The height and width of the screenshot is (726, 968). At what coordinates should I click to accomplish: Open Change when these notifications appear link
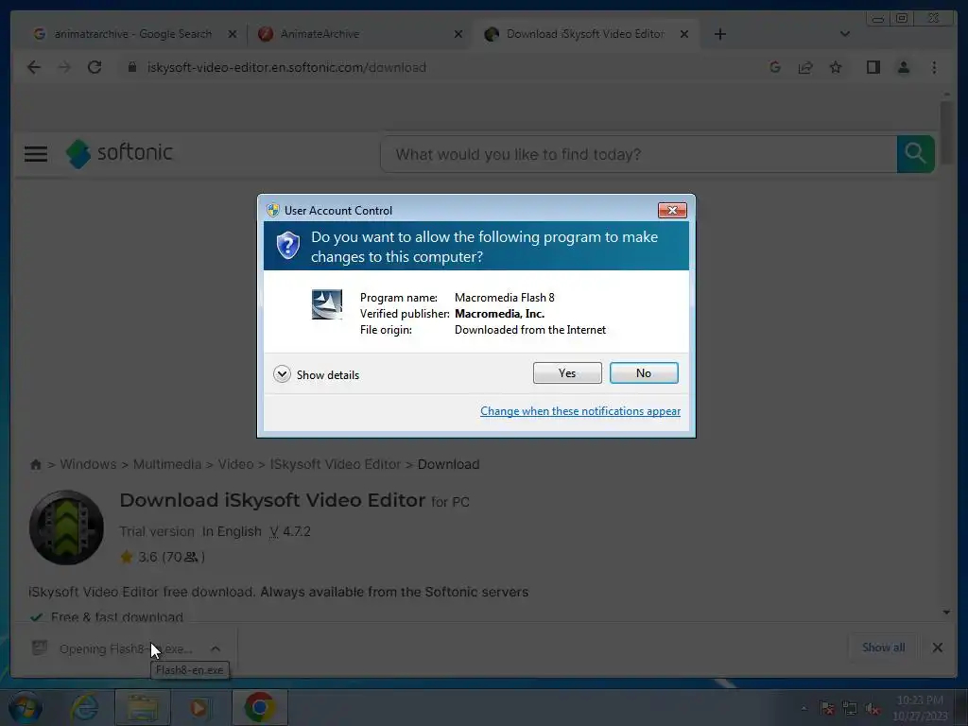tap(580, 411)
